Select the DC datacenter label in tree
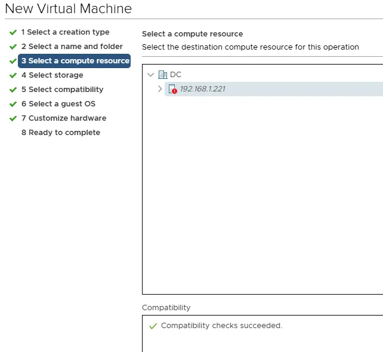Screen dimensions: 383x352 tap(175, 75)
